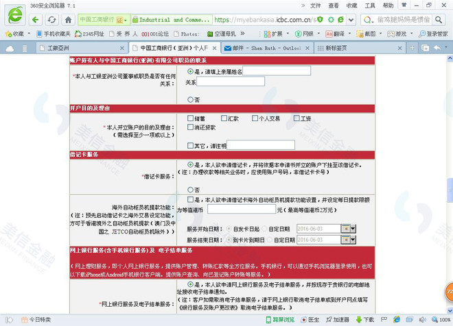Click the browser back arrow button
Viewport: 453px width, 326px height.
pos(35,20)
